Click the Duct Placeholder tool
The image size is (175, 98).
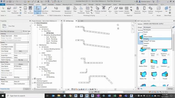[x=15, y=10]
